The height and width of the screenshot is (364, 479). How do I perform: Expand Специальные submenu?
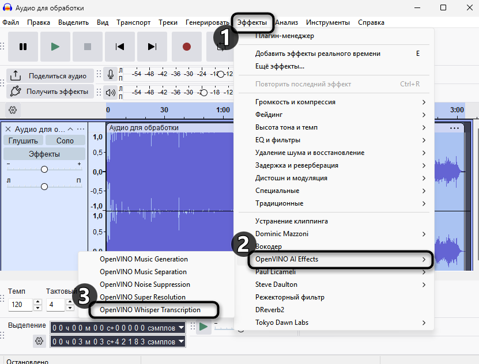tap(334, 191)
